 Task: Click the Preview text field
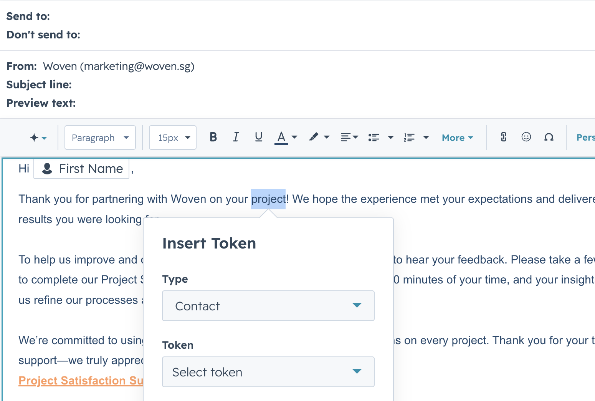coord(41,103)
